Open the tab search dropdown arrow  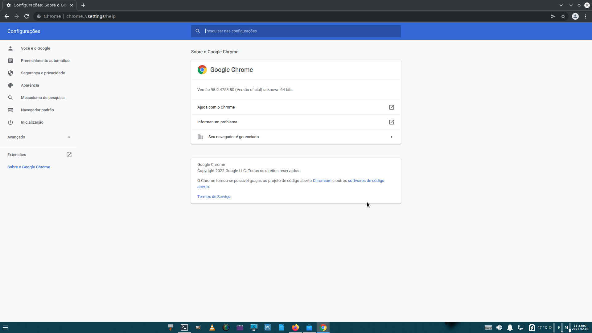point(561,5)
